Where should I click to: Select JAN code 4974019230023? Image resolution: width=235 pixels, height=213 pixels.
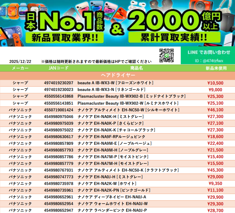[x=59, y=89]
